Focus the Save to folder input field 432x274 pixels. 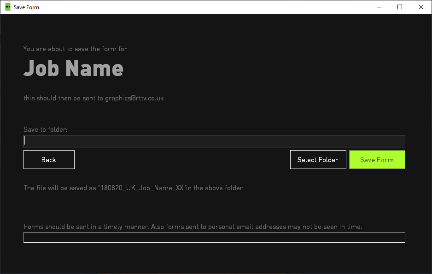click(x=214, y=141)
